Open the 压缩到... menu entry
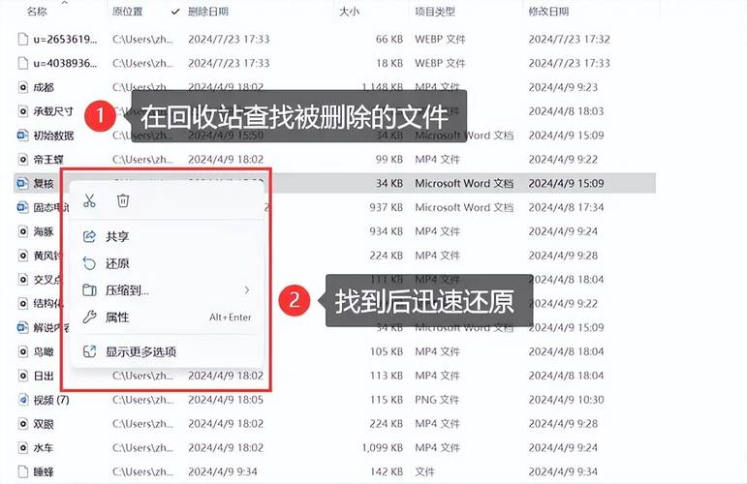This screenshot has height=484, width=747. click(x=127, y=290)
